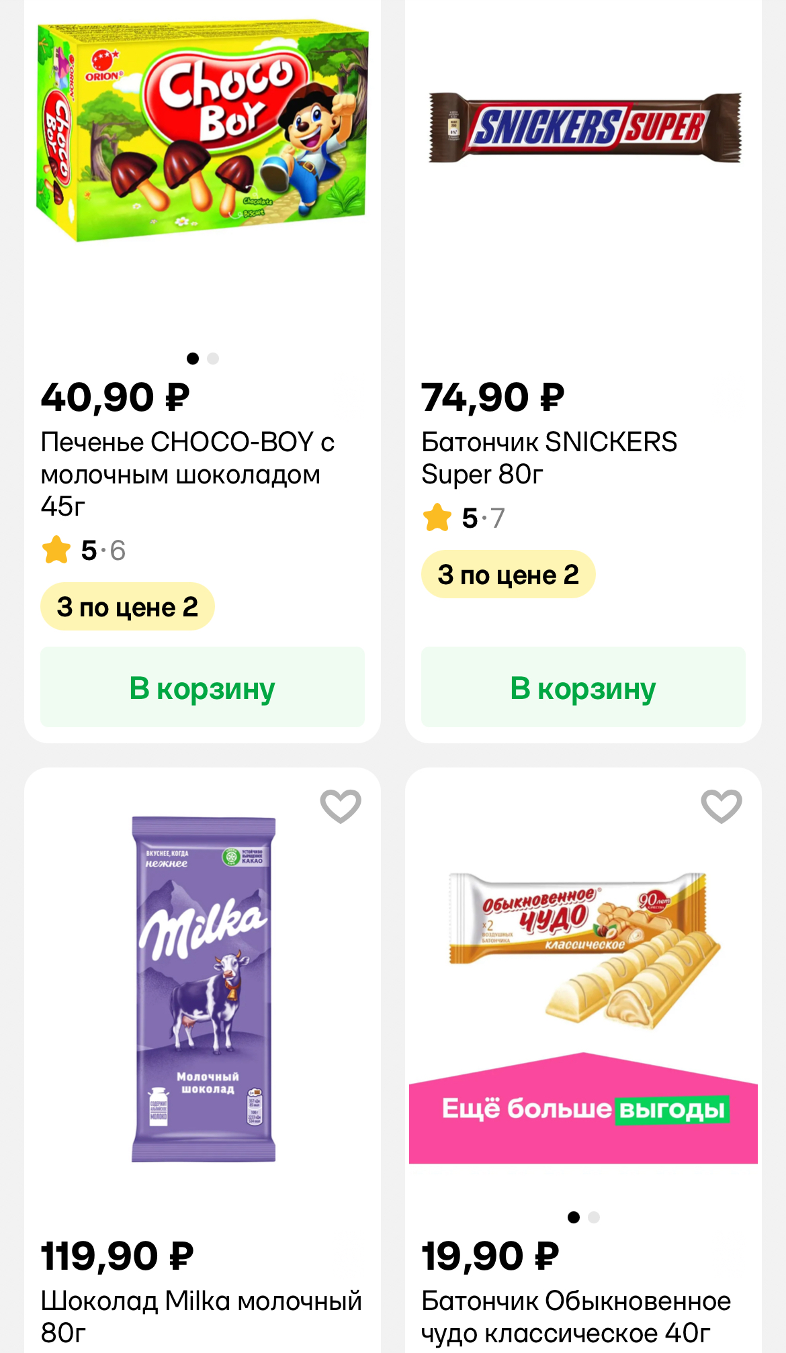This screenshot has width=786, height=1353.
Task: Tap "3 по цене 2" badge on Snickers
Action: click(508, 575)
